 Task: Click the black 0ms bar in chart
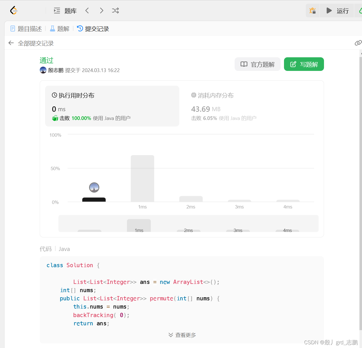94,200
